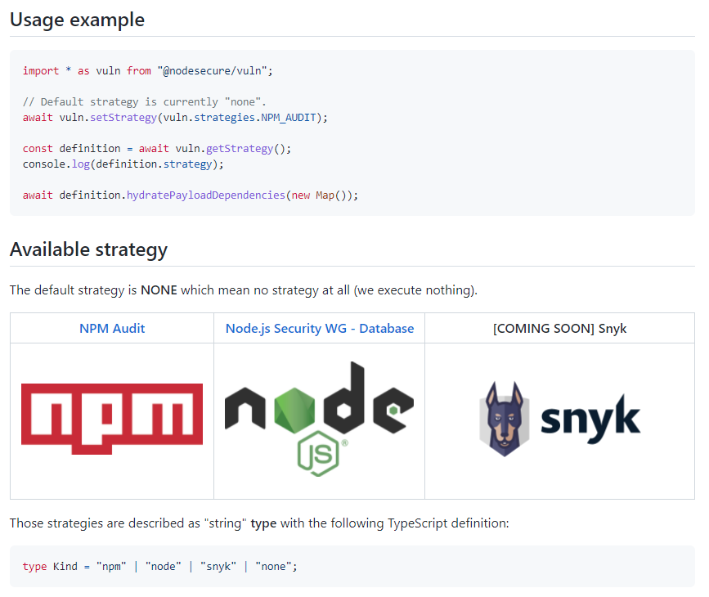Open the NPM Audit link
Viewport: 709px width, 597px height.
point(112,329)
